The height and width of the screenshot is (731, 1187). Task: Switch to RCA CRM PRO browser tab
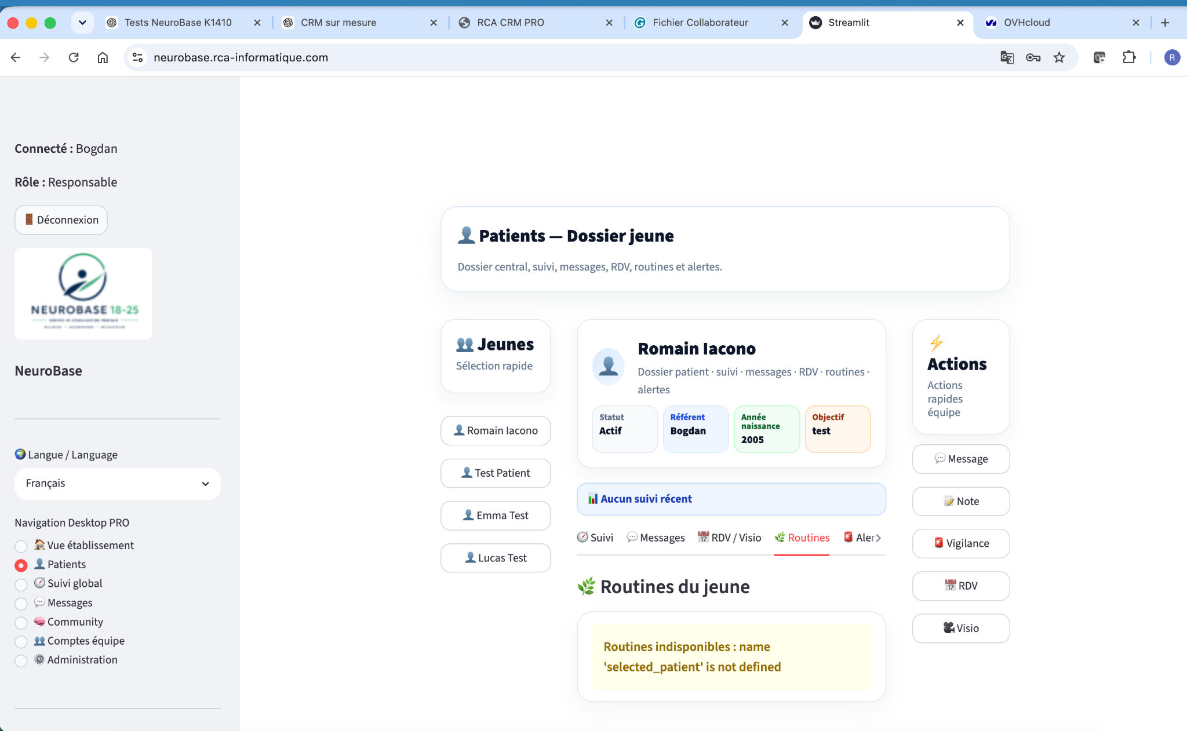511,23
